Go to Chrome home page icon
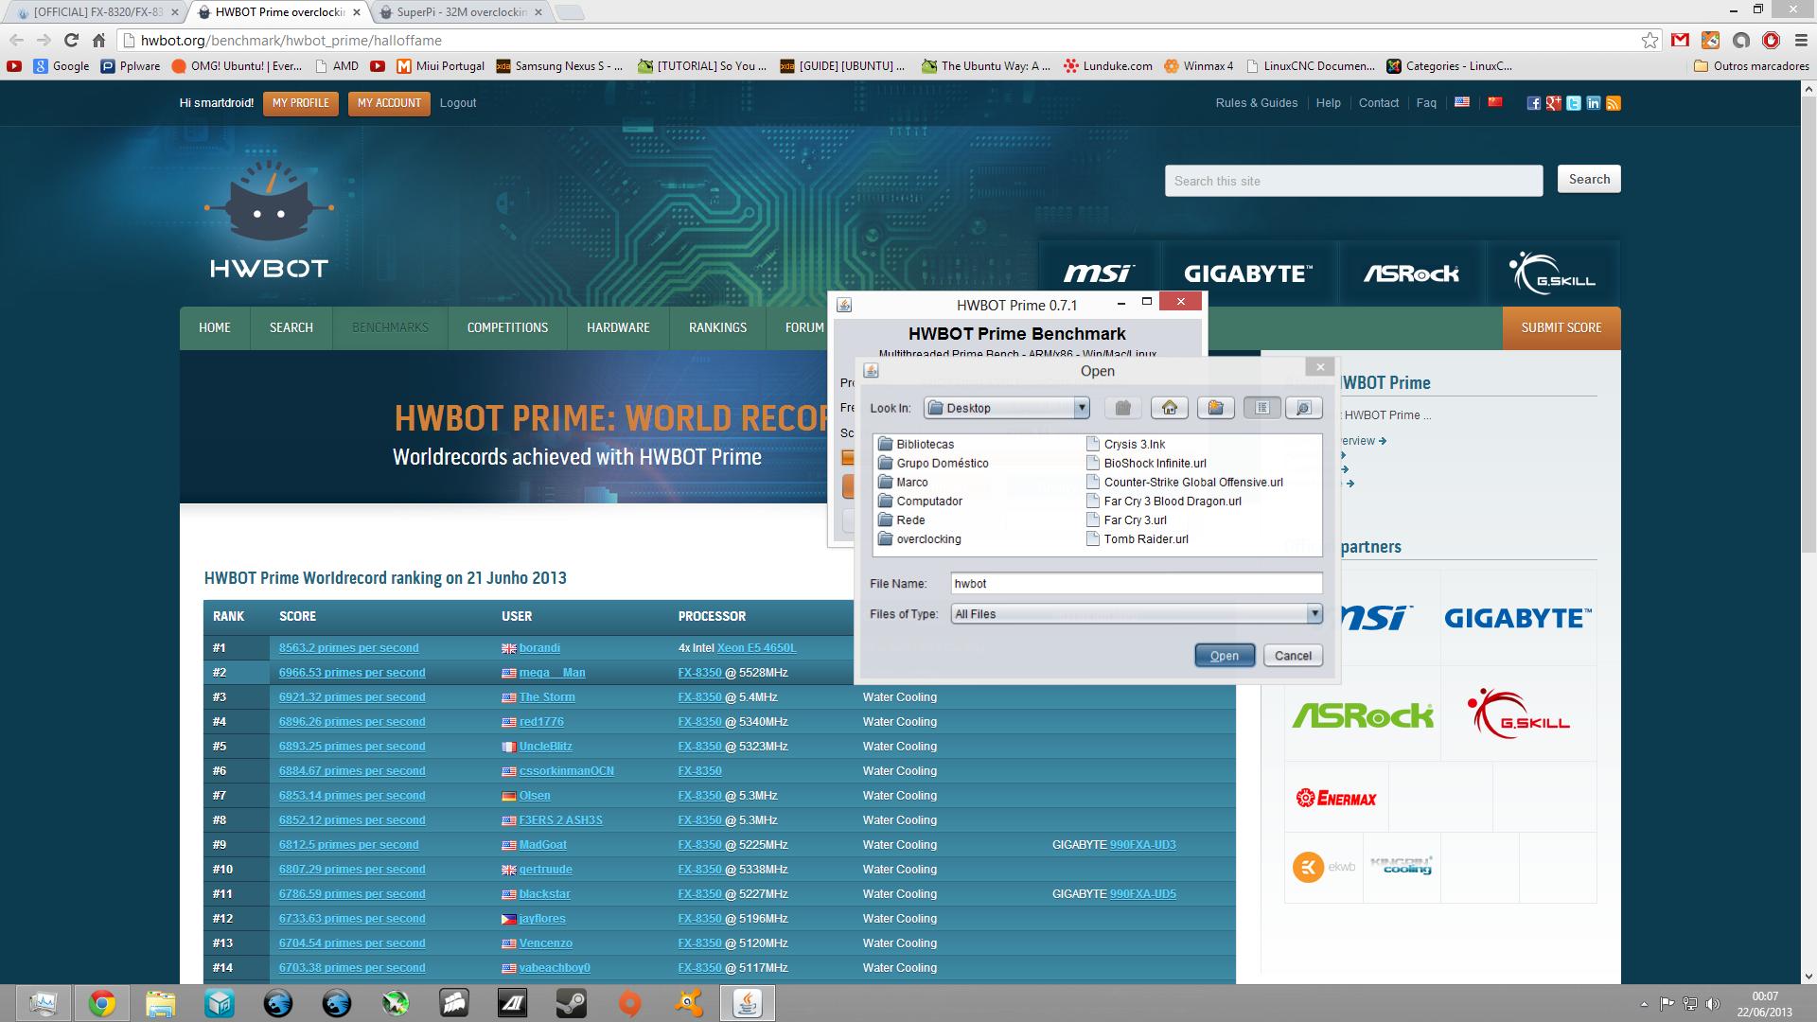1817x1022 pixels. (x=98, y=40)
